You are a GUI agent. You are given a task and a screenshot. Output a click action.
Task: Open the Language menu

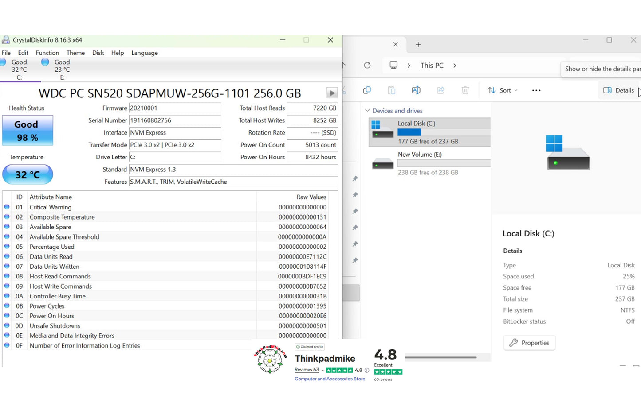145,53
